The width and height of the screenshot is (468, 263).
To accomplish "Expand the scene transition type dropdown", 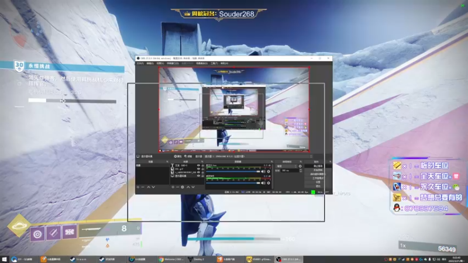I will pos(287,166).
